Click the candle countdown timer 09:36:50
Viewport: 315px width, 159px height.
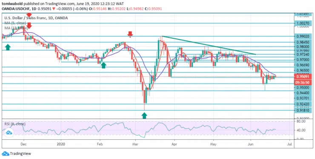pyautogui.click(x=303, y=82)
